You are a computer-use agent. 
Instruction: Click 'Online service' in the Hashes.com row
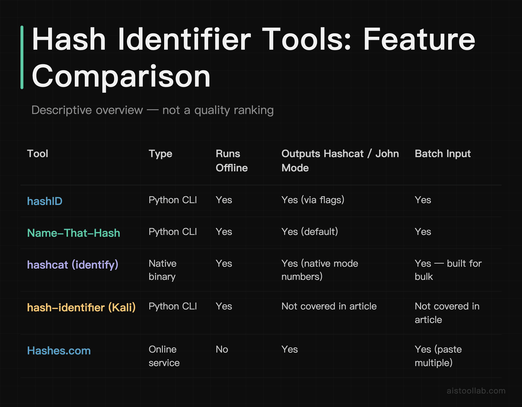164,356
